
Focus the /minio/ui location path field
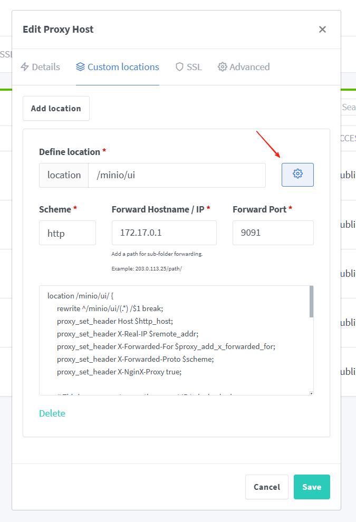pyautogui.click(x=177, y=175)
